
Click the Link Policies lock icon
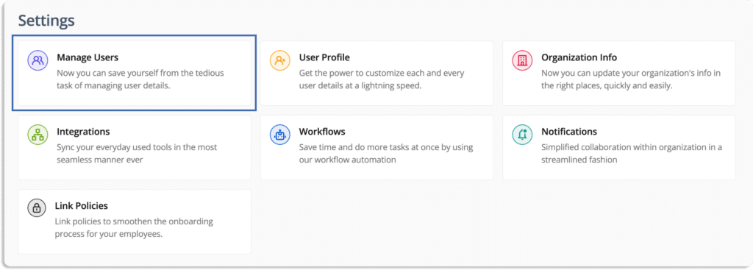[x=36, y=208]
